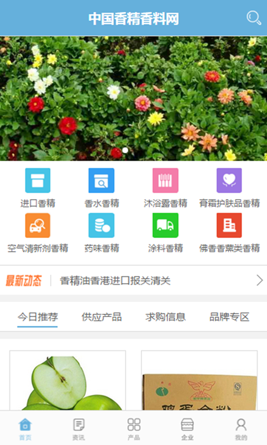Tap the 膏霜护肤品香精 purple heart icon
Viewport: 267px width, 445px height.
pos(229,180)
